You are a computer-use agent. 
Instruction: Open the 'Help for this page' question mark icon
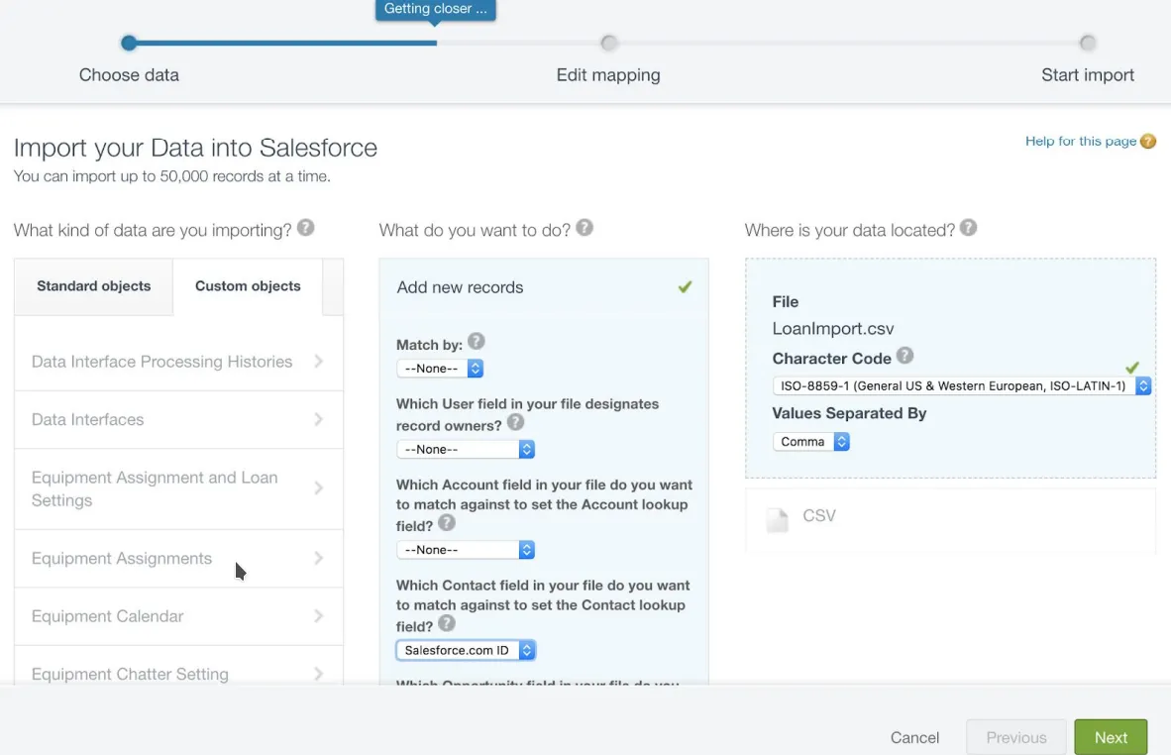click(x=1148, y=141)
